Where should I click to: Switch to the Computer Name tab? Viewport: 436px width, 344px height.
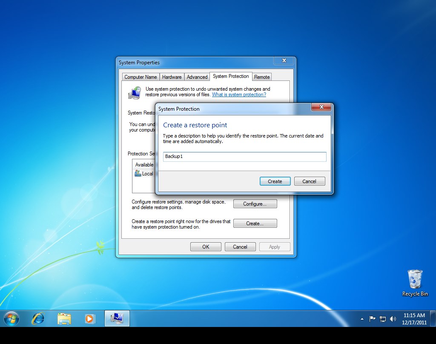coord(141,77)
